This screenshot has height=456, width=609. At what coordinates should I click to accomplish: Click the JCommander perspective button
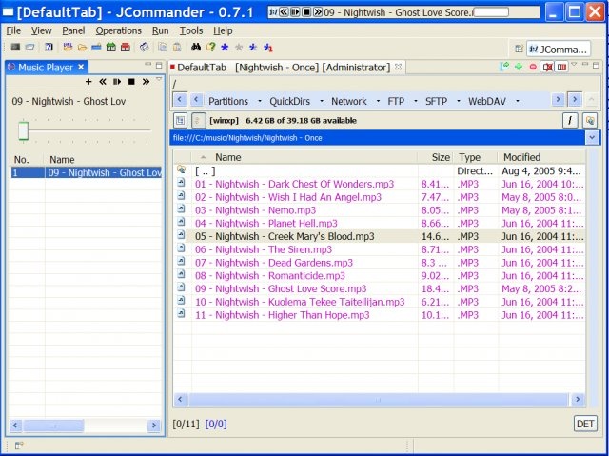557,48
